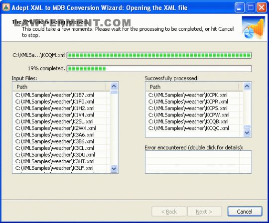269x223 pixels.
Task: Click Successfully processed list scrollbar thumb
Action: pos(247,127)
